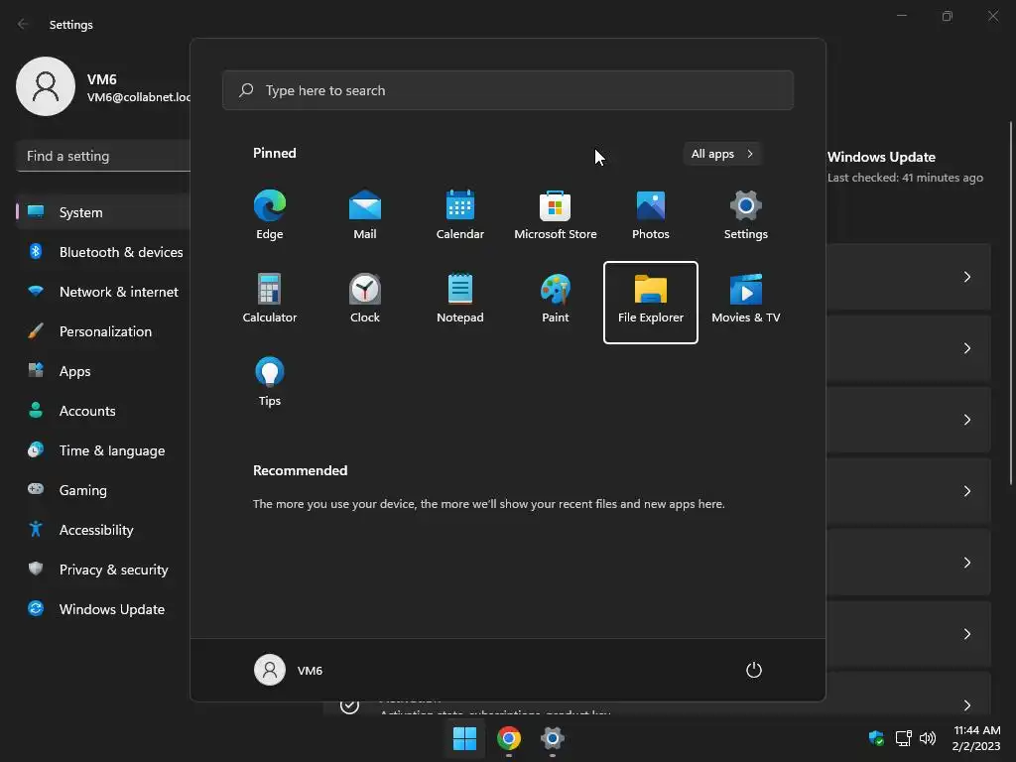Click the Settings icon on the taskbar

552,738
